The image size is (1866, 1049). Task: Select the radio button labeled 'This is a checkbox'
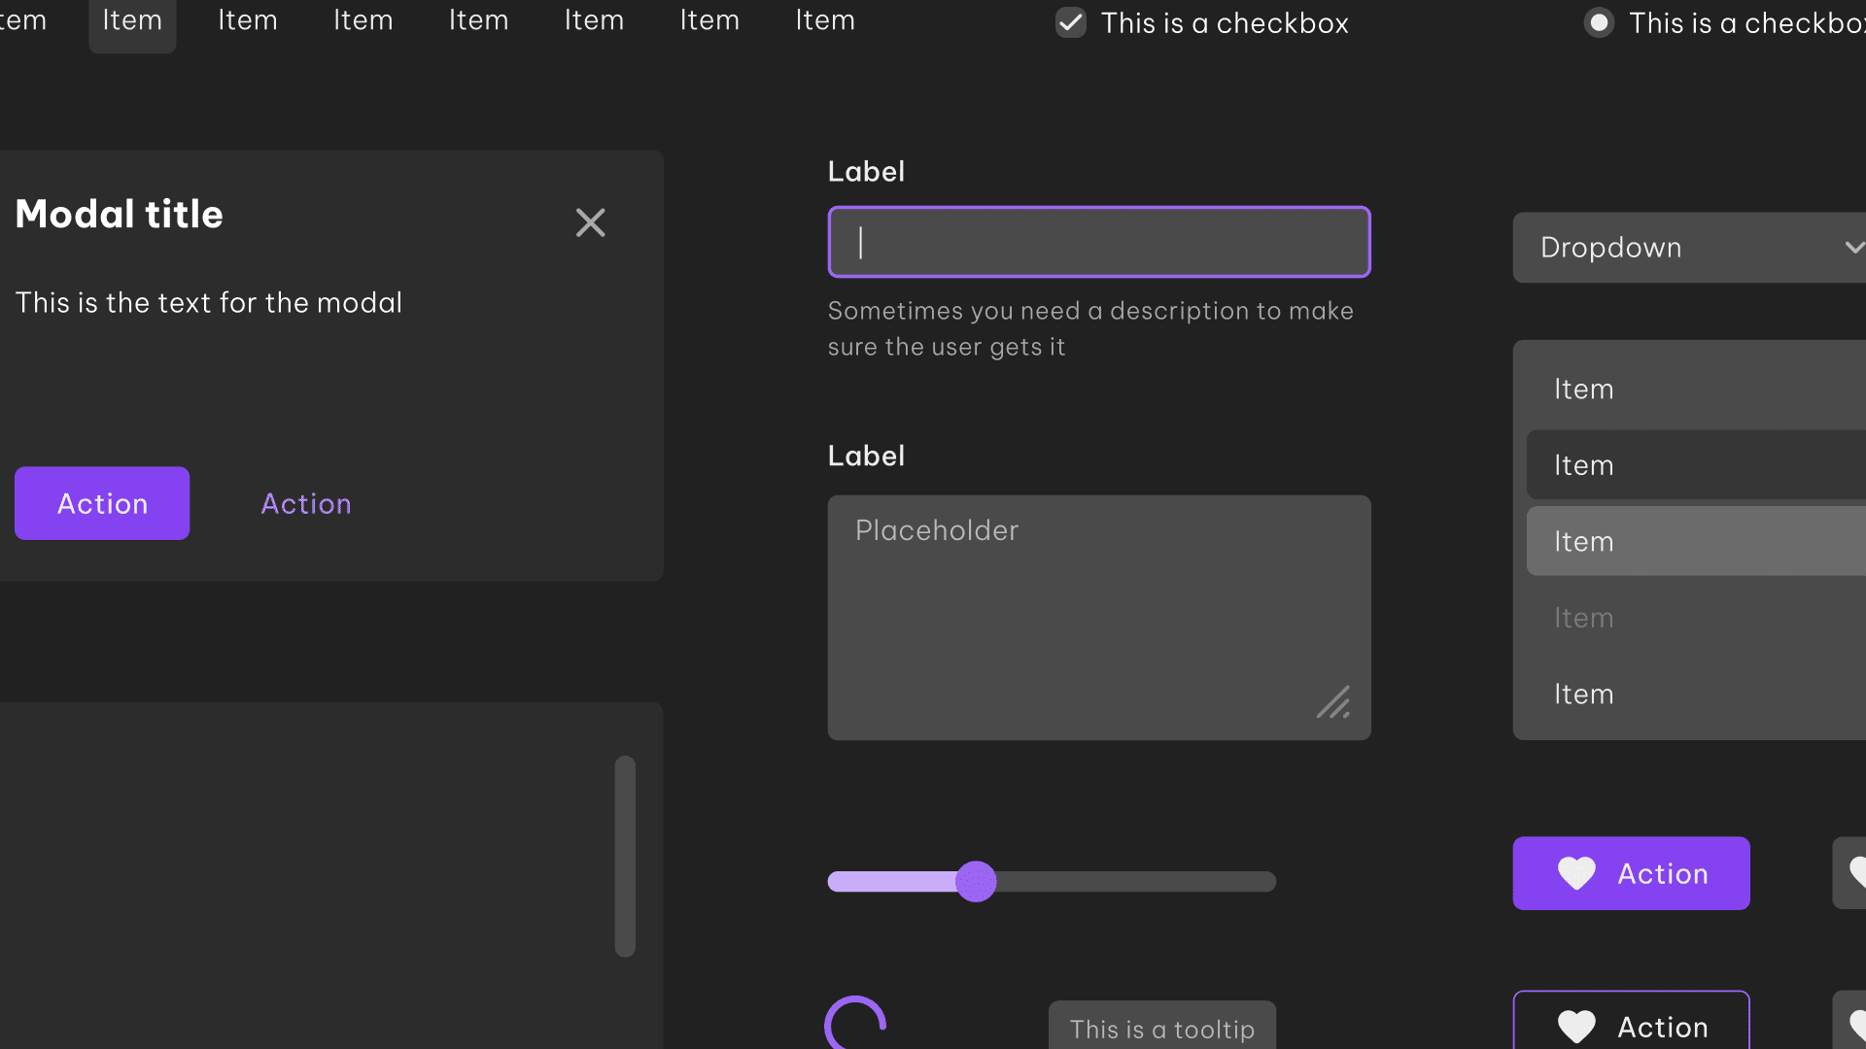[x=1599, y=22]
